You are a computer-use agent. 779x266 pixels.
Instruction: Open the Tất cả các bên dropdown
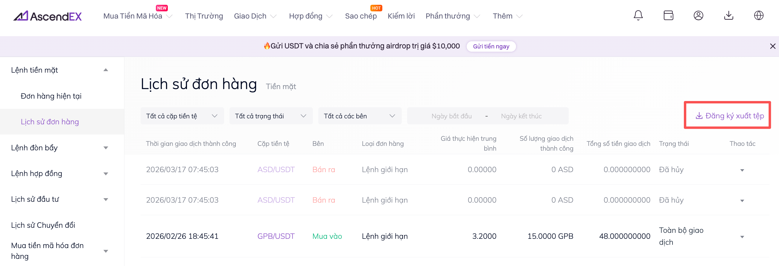click(360, 116)
